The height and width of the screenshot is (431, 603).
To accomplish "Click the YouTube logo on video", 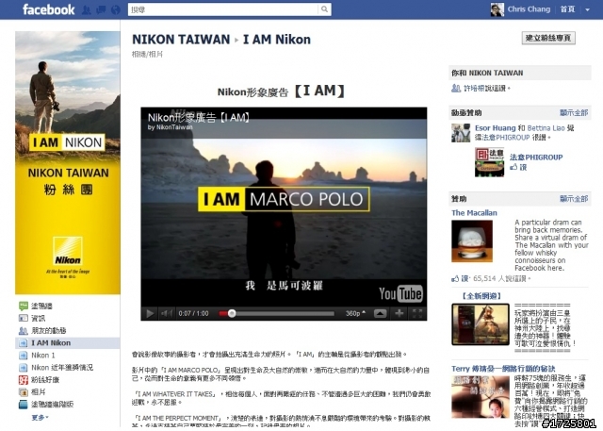I will (x=400, y=293).
